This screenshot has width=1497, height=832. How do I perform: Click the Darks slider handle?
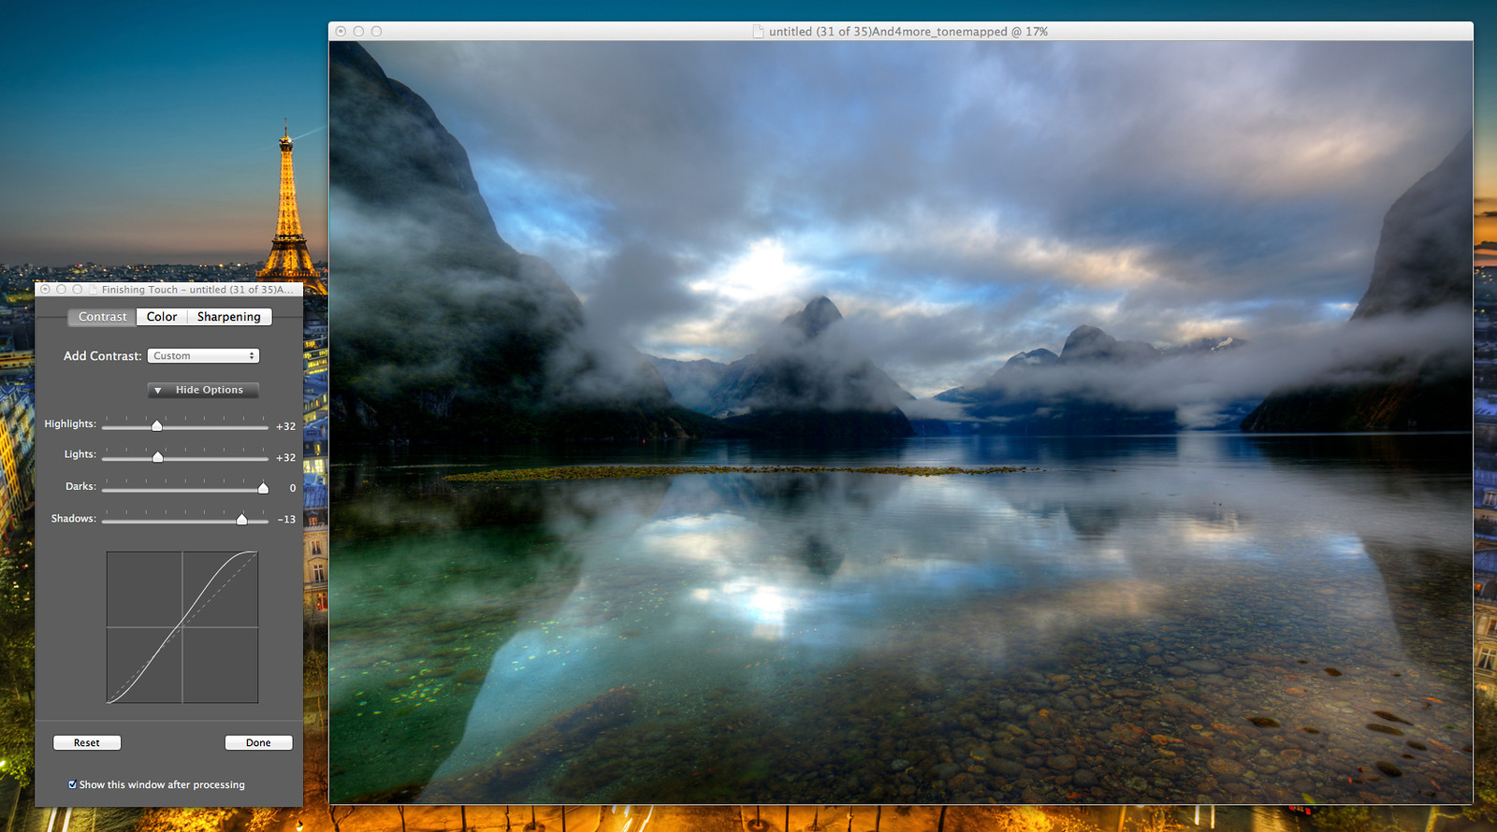263,488
